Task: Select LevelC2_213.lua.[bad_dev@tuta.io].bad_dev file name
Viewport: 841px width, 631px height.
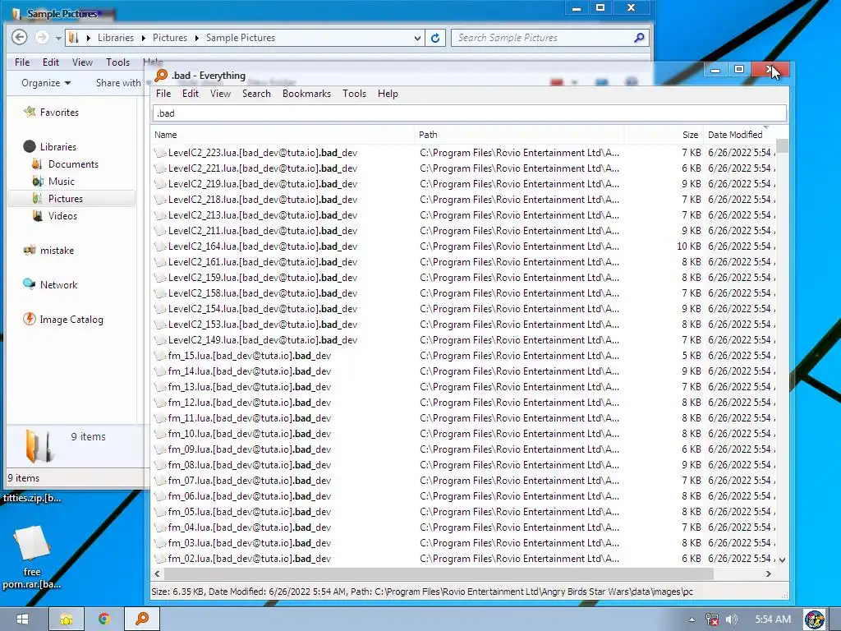Action: (x=262, y=215)
